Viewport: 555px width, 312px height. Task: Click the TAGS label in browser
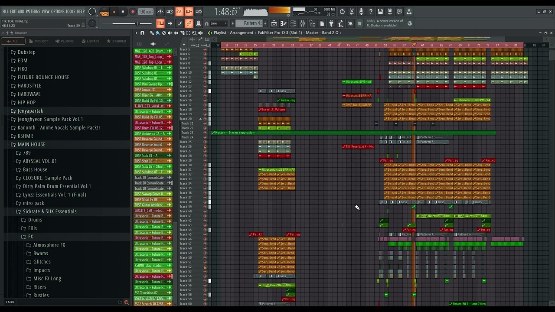point(10,302)
